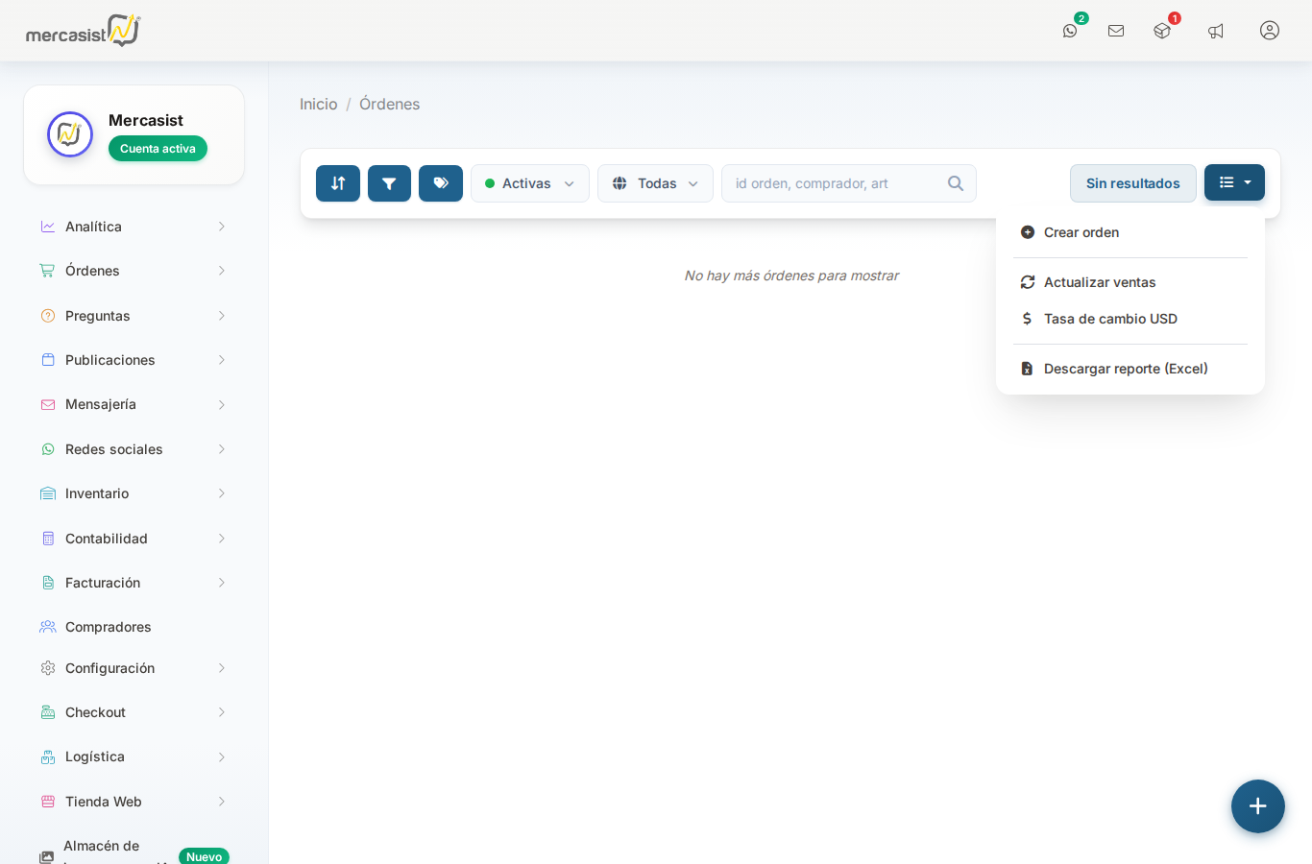
Task: Expand the Inventario sidebar section
Action: [134, 493]
